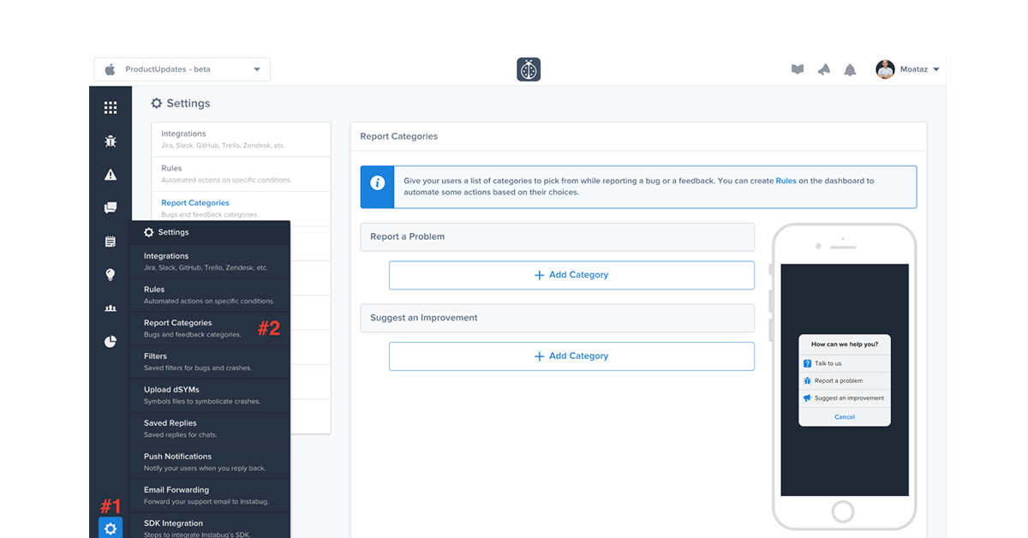Screen dimensions: 1028x538
Task: Click "How can we help you?" title
Action: click(x=845, y=344)
